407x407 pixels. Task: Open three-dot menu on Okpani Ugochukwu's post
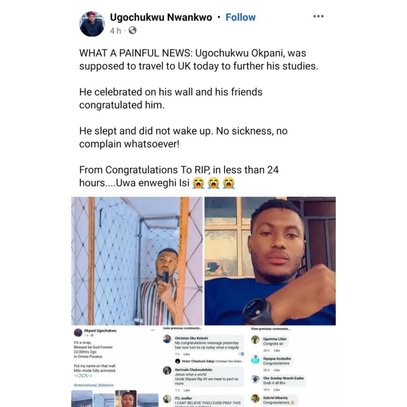click(x=153, y=330)
